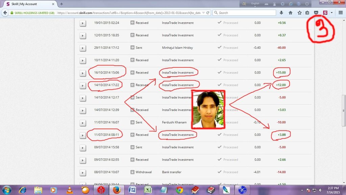
Task: Open the red gear app on taskbar
Action: coord(101,190)
